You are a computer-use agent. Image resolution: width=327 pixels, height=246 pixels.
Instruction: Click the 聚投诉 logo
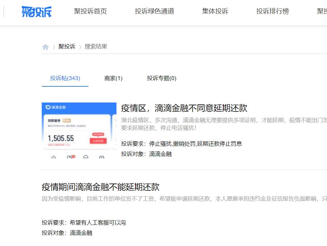click(x=37, y=11)
